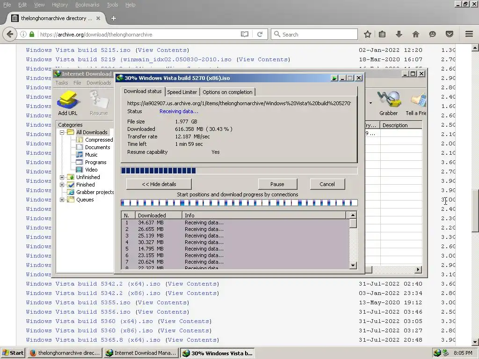Click the archive.org URL address field

pyautogui.click(x=138, y=34)
